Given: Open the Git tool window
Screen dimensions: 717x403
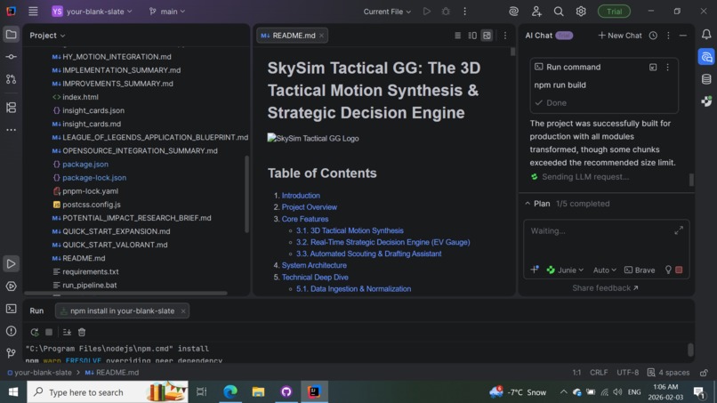Looking at the screenshot, I should (11, 352).
